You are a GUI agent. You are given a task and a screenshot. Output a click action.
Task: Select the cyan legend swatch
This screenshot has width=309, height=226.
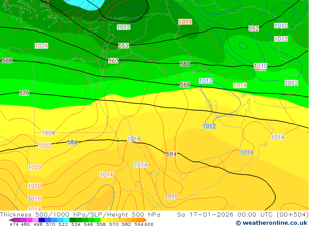point(66,220)
